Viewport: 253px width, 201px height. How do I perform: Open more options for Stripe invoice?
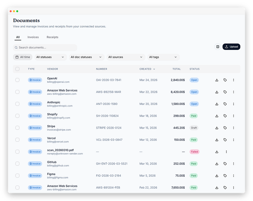pos(233,128)
